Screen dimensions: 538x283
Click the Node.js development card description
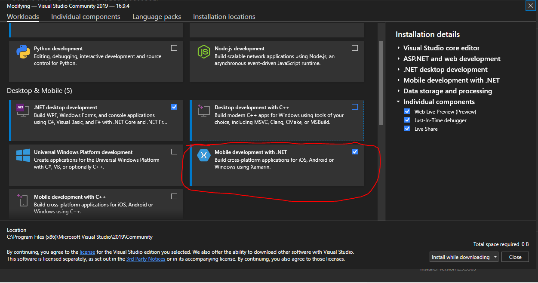coord(274,60)
